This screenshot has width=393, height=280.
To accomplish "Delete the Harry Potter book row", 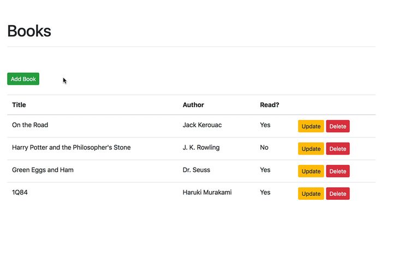I will tap(338, 148).
